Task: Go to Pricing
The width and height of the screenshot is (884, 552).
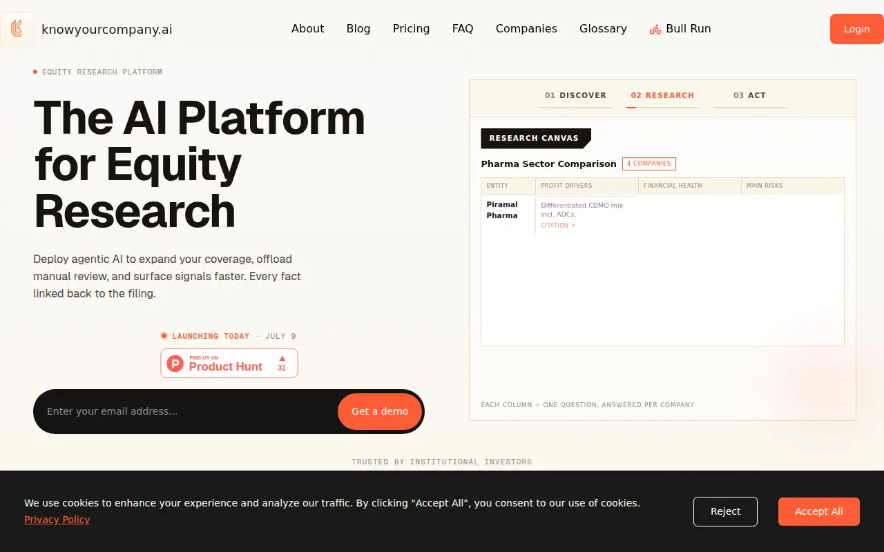Action: click(411, 28)
